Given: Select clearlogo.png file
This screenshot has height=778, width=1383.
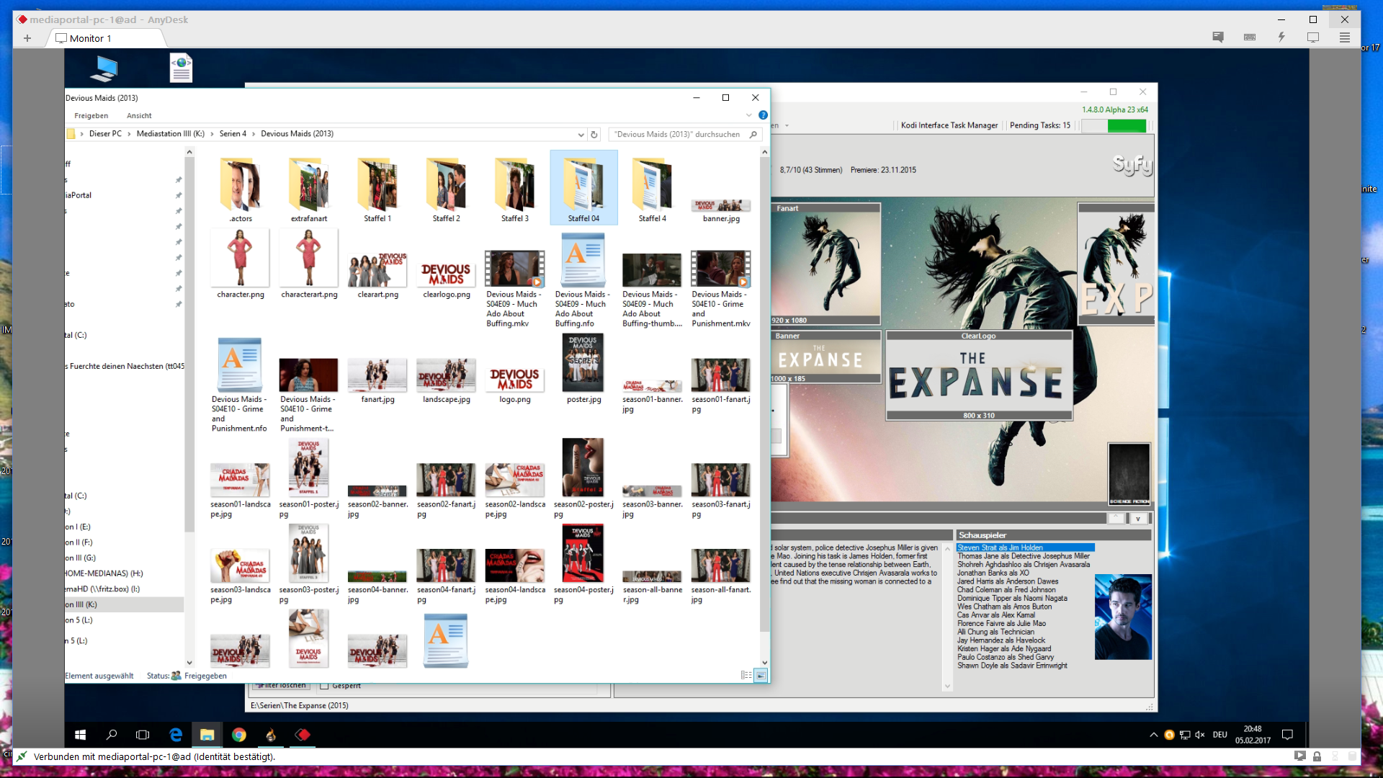Looking at the screenshot, I should click(447, 279).
